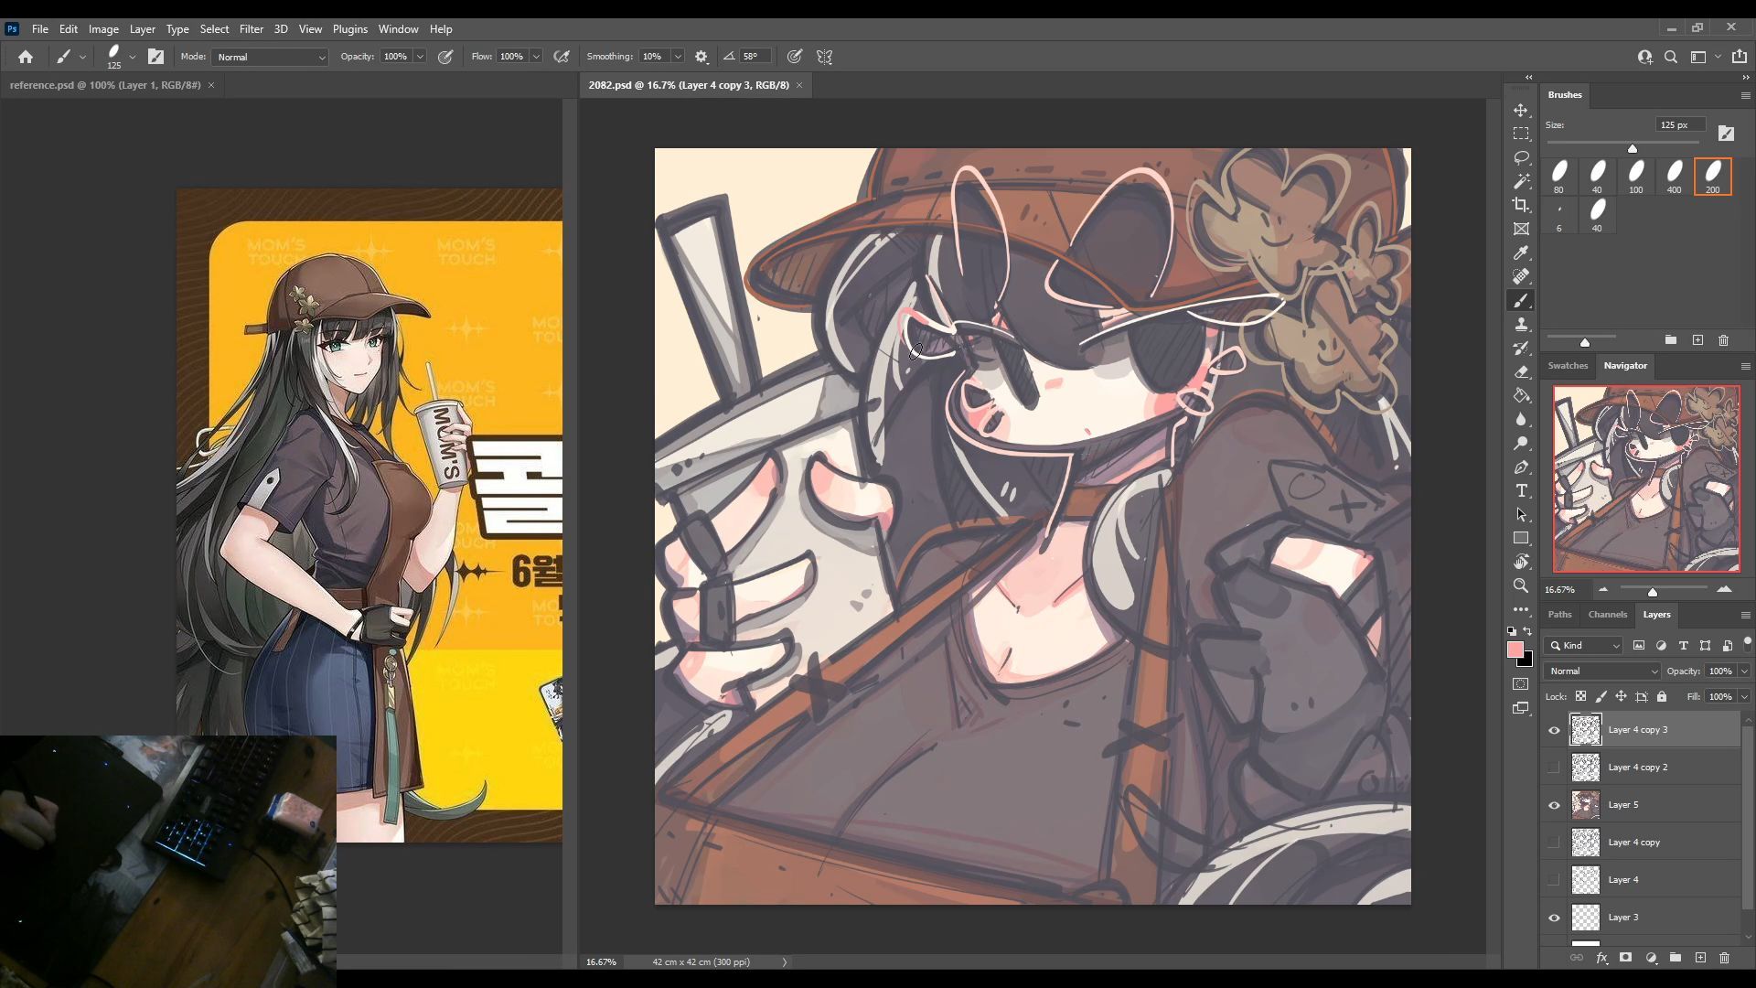Select Layer 5 in layers list
The width and height of the screenshot is (1756, 988).
tap(1654, 805)
